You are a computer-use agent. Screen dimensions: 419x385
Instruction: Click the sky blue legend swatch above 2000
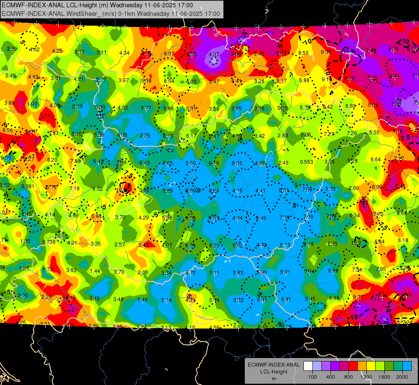pyautogui.click(x=407, y=366)
